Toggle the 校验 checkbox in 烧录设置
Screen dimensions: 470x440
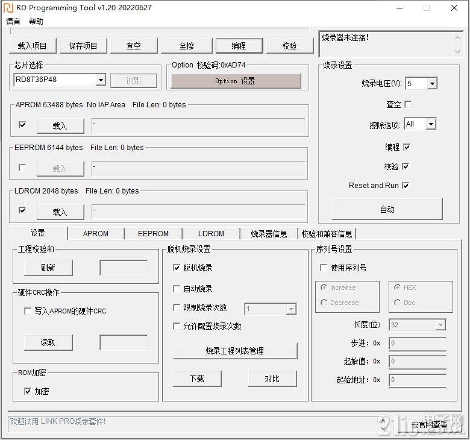point(406,166)
